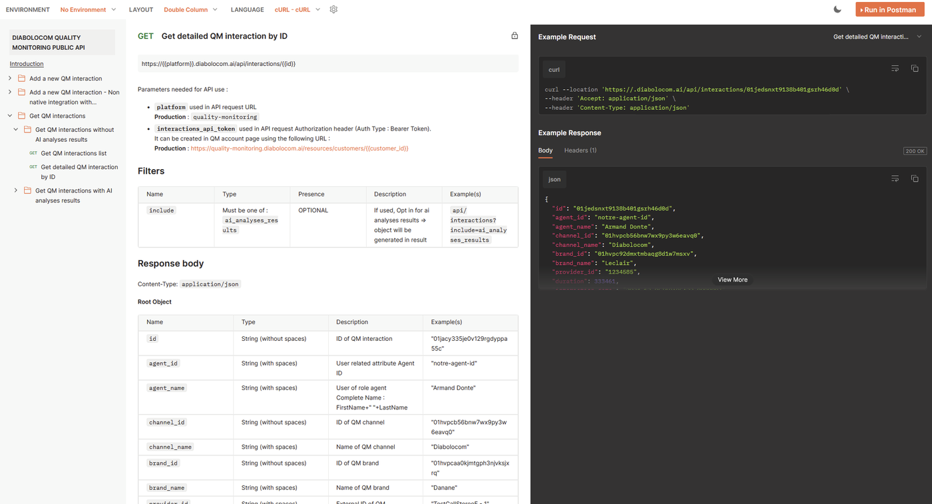Screen dimensions: 932x504
Task: Collapse the Get QM interactions folder
Action: point(10,116)
